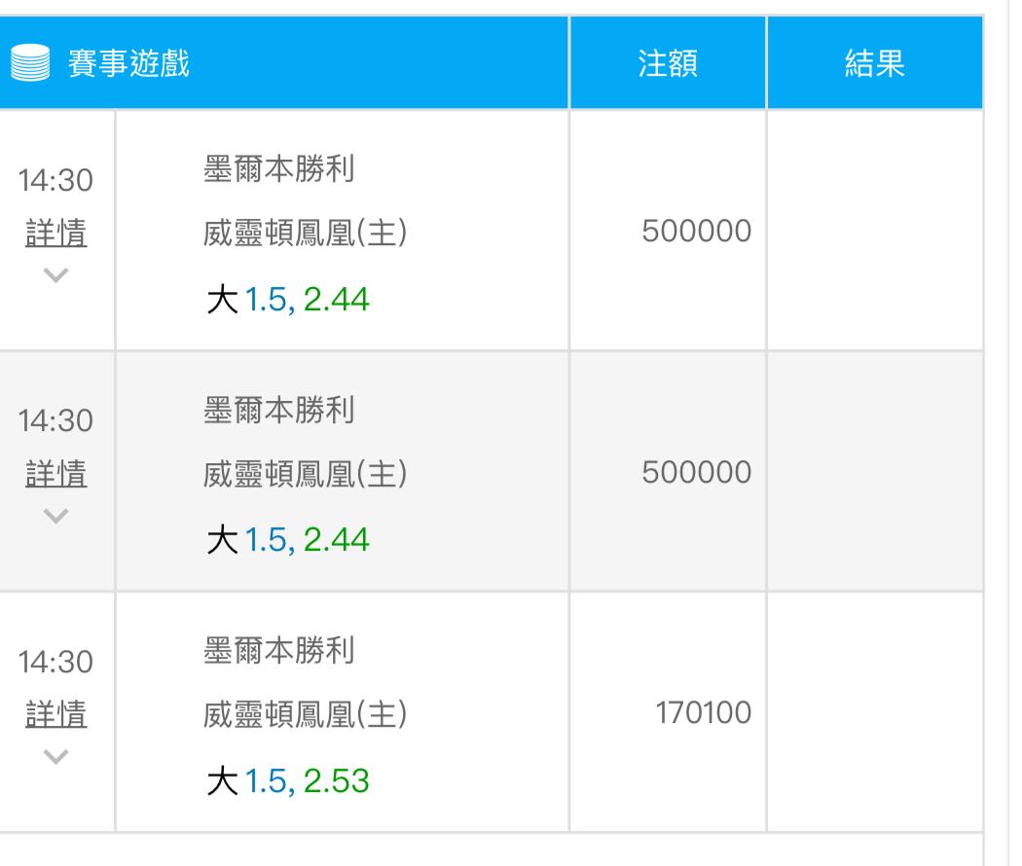Screen dimensions: 1022x866
Task: Click 500000 stake in first row
Action: [x=697, y=231]
